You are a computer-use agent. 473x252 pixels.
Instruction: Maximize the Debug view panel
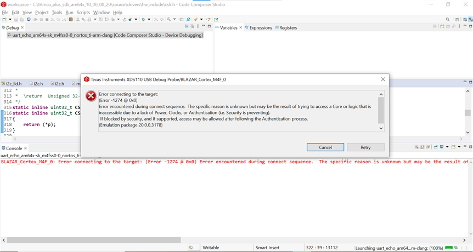tap(209, 26)
